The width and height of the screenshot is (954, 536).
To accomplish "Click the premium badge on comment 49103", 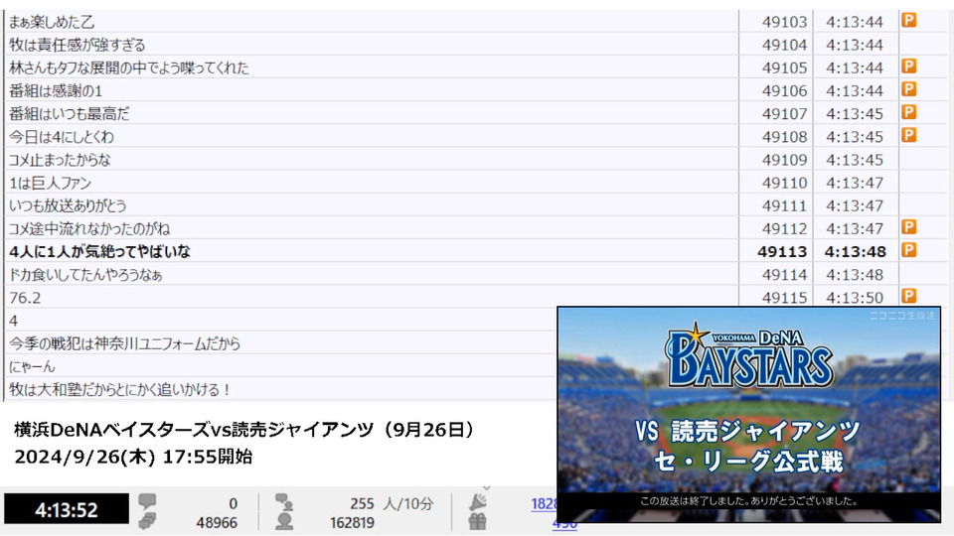I will coord(908,20).
